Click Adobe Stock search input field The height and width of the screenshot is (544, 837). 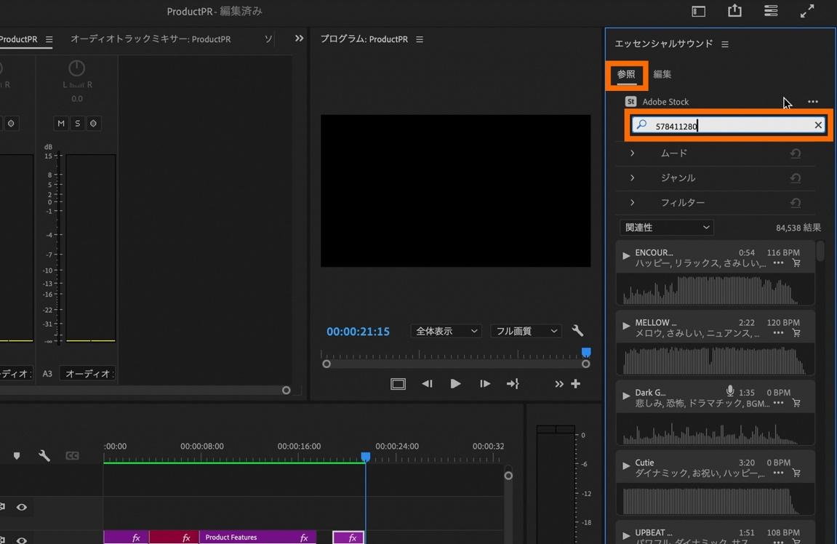coord(729,126)
